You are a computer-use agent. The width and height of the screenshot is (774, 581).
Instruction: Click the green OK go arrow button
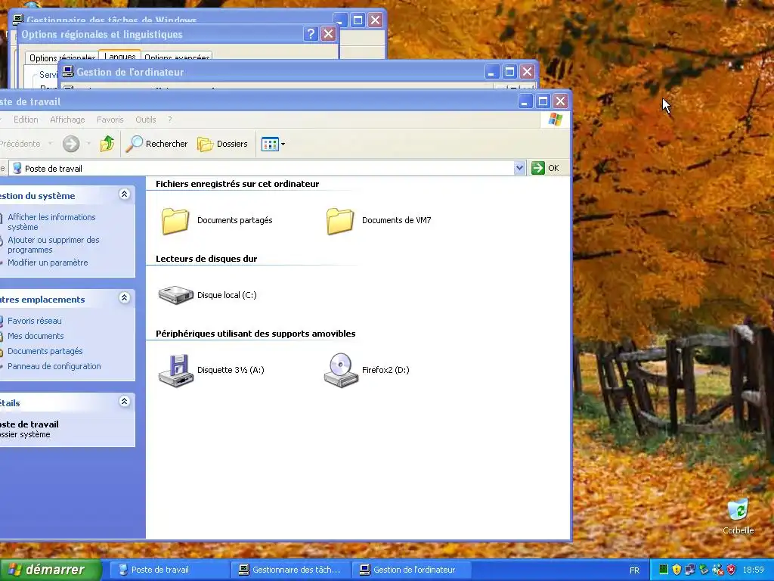tap(546, 168)
